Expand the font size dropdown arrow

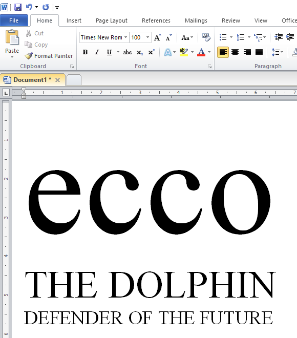click(x=148, y=37)
